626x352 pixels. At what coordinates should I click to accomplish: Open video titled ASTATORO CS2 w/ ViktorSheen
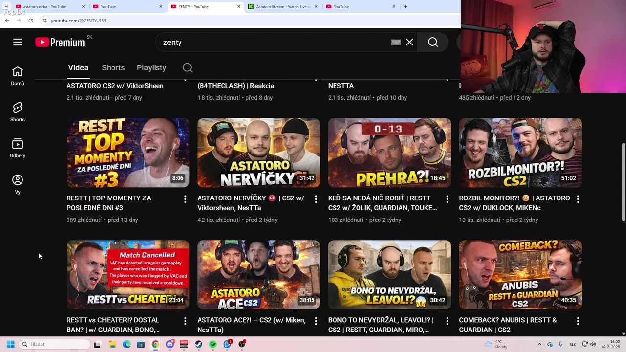coord(115,86)
